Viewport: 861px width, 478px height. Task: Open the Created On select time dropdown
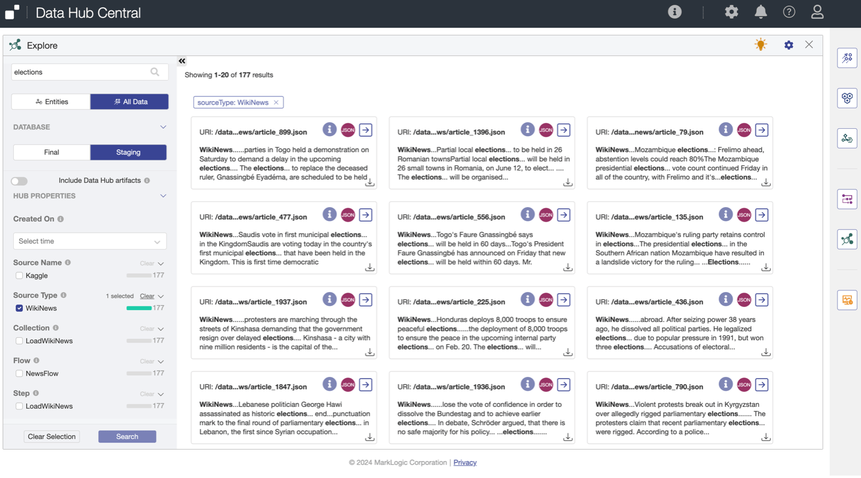coord(90,241)
